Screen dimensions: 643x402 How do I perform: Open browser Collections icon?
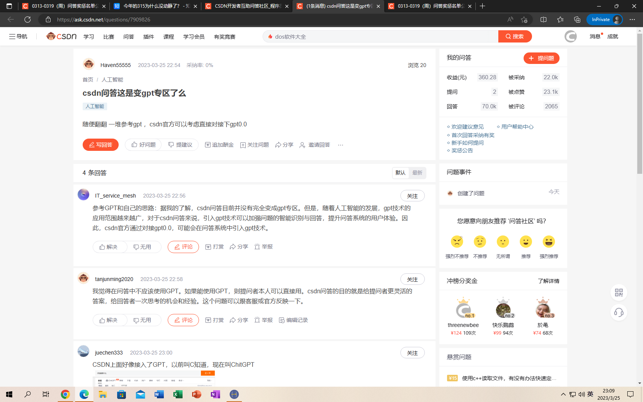[x=577, y=20]
